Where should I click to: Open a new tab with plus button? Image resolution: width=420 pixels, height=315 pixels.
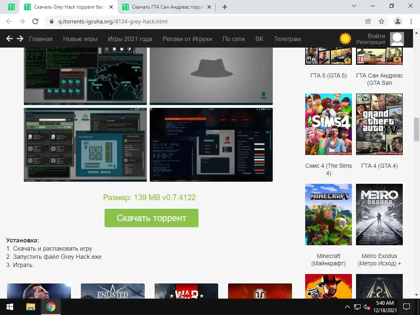[225, 7]
